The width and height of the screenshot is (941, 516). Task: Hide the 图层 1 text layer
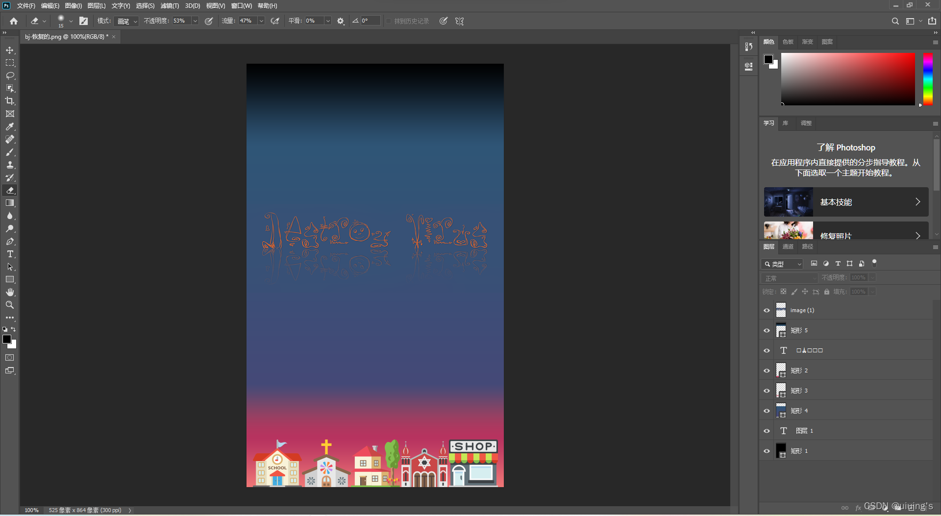(x=767, y=431)
